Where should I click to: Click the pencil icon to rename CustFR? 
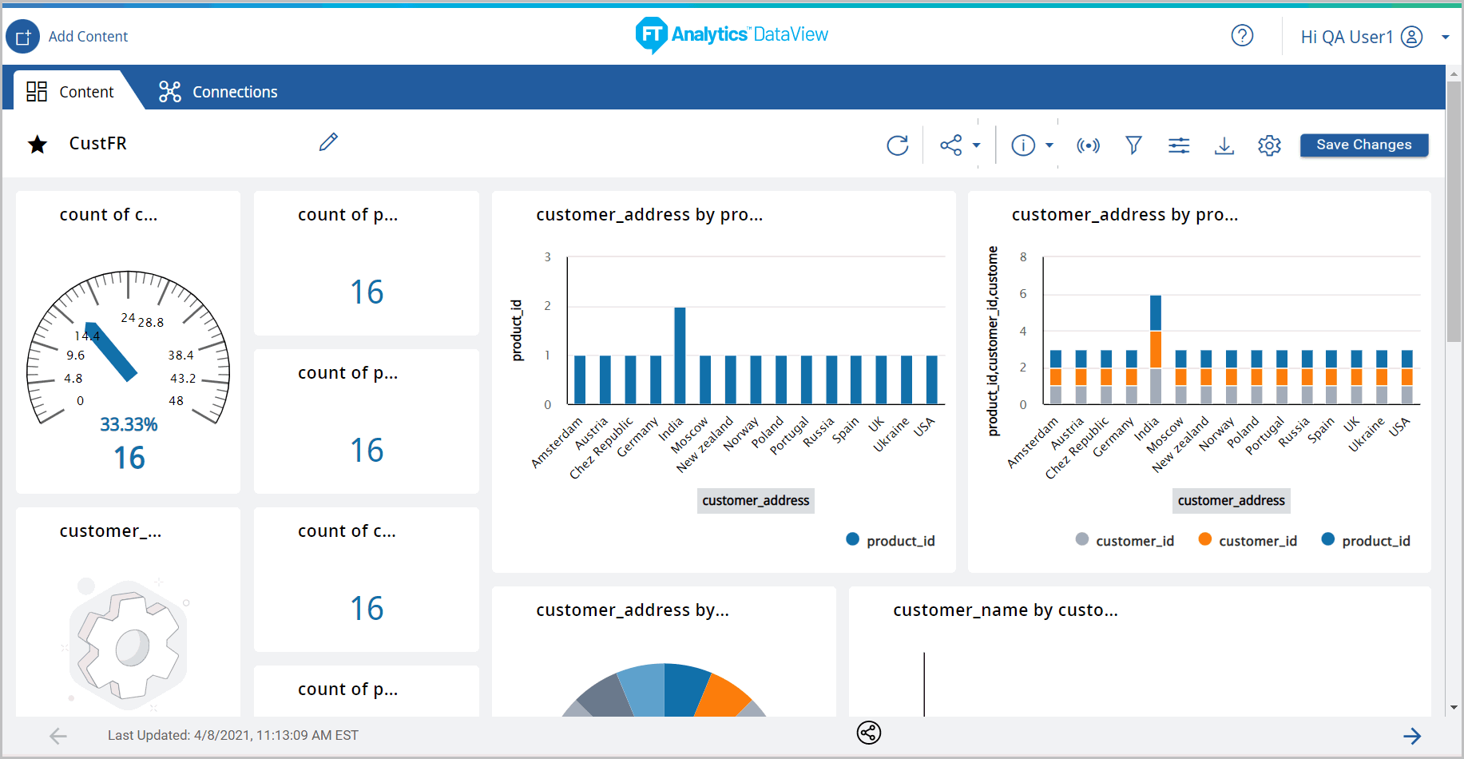point(328,142)
